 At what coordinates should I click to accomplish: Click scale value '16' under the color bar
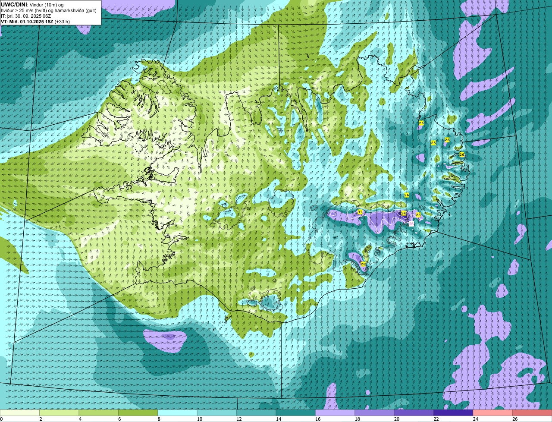tap(317, 419)
